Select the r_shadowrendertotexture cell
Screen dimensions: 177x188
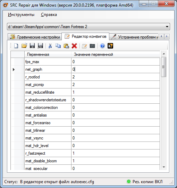48,100
